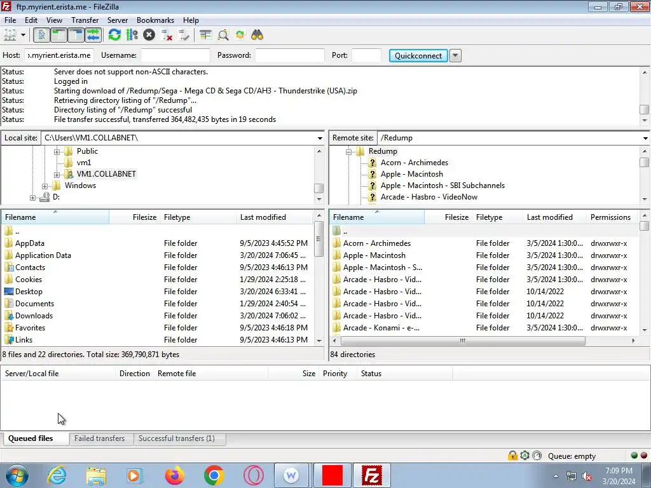Select vm1 folder in local tree
Screen dimensions: 651x488
[x=83, y=163]
